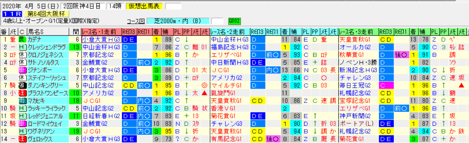Click the 間 column header

(x=75, y=31)
